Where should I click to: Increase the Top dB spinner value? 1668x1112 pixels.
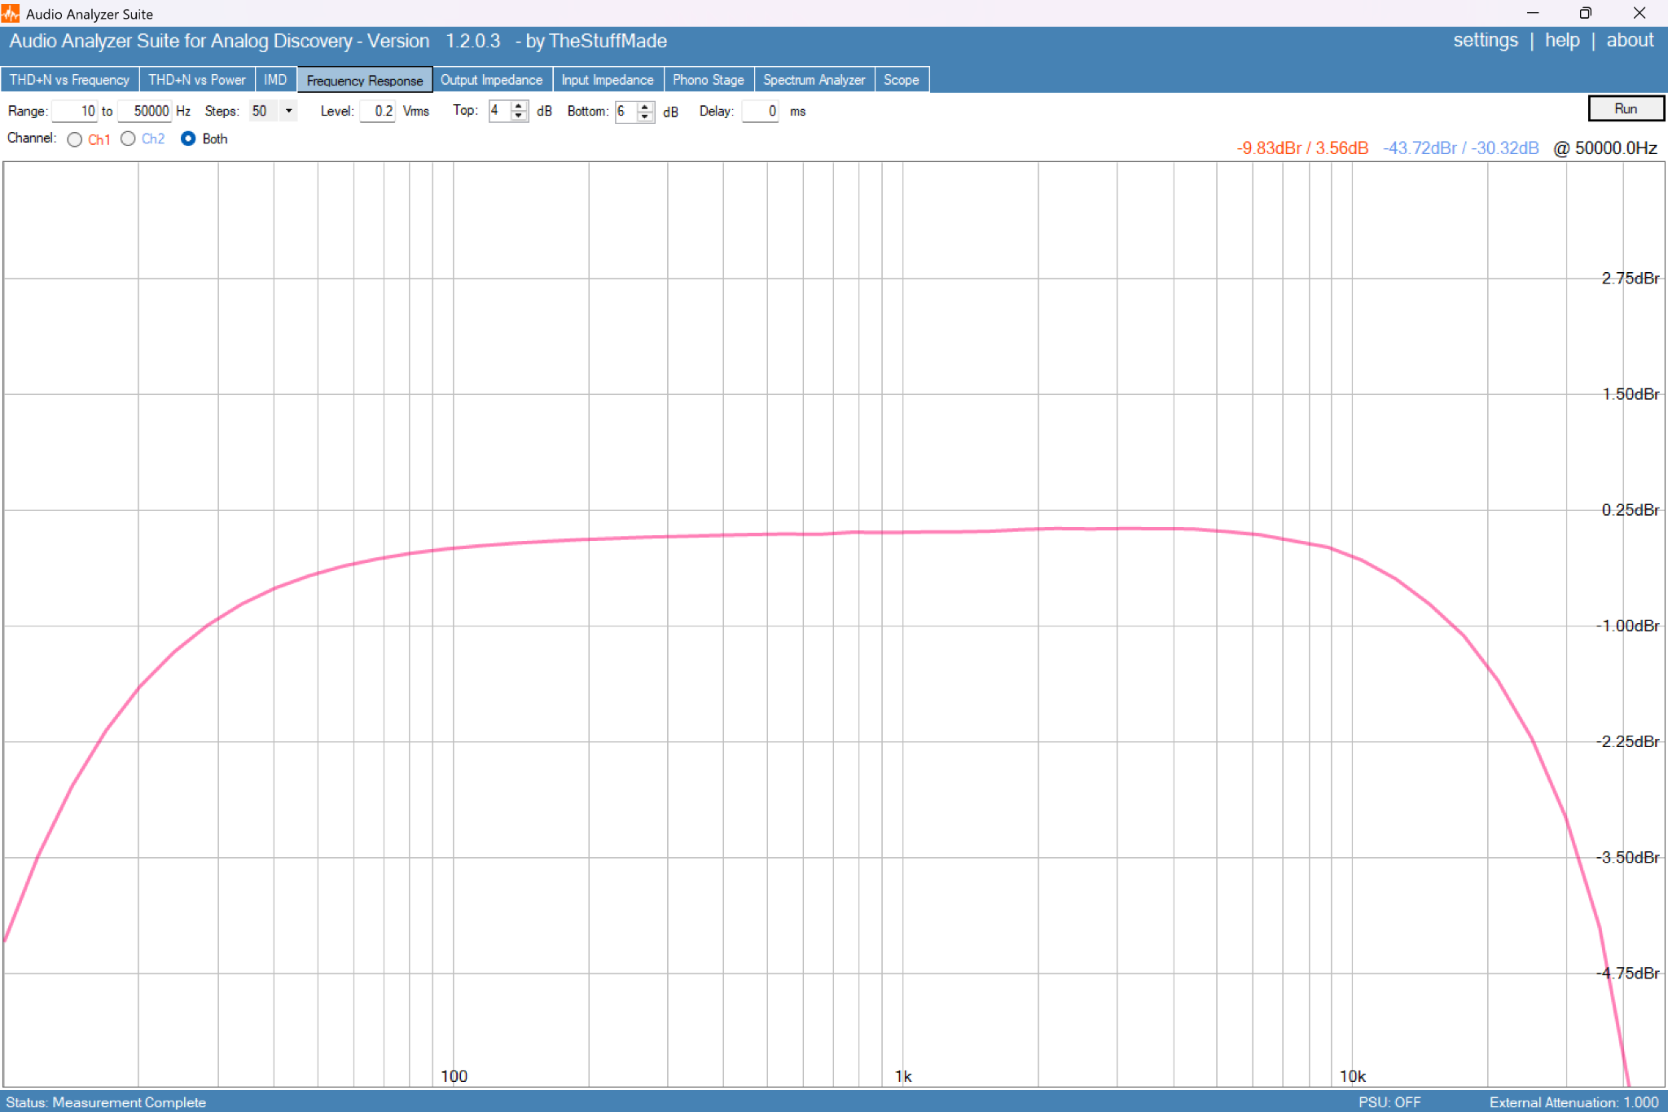click(x=519, y=106)
